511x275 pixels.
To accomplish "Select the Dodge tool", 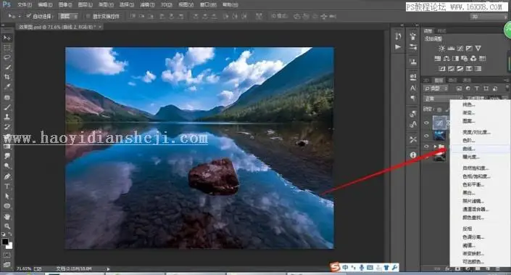I will (7, 166).
